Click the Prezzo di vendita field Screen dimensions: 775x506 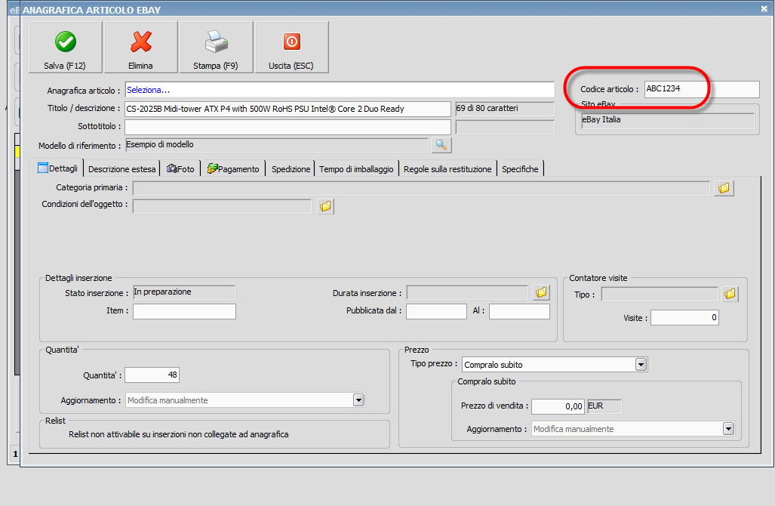pos(558,406)
